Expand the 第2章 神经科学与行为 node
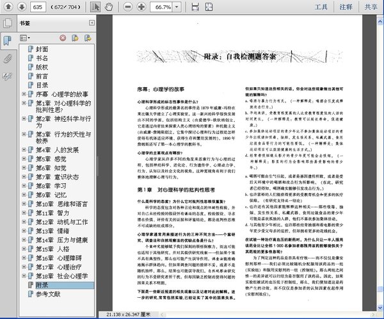384x319 pixels. pos(24,119)
